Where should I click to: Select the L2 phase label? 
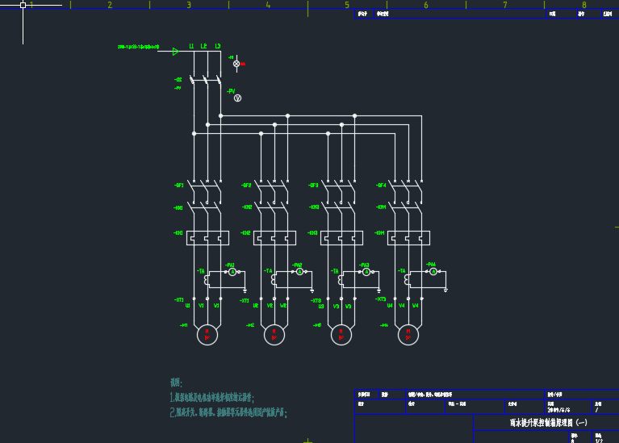point(204,47)
